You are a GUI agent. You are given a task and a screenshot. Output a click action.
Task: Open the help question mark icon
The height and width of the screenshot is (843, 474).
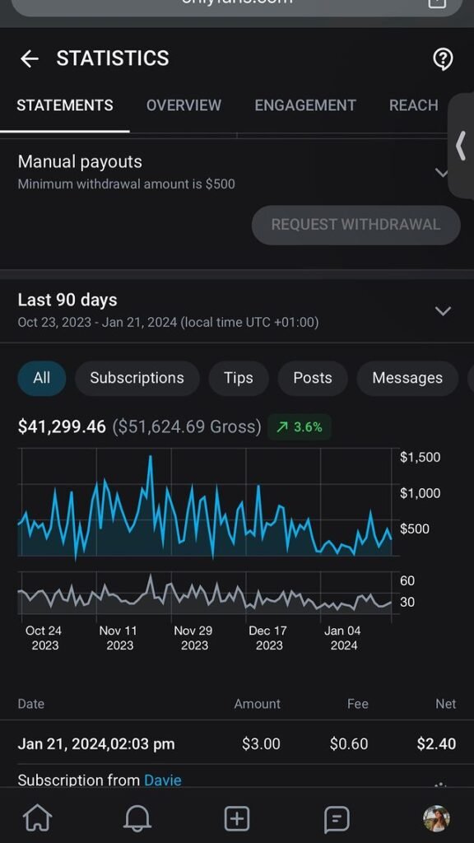click(x=443, y=58)
